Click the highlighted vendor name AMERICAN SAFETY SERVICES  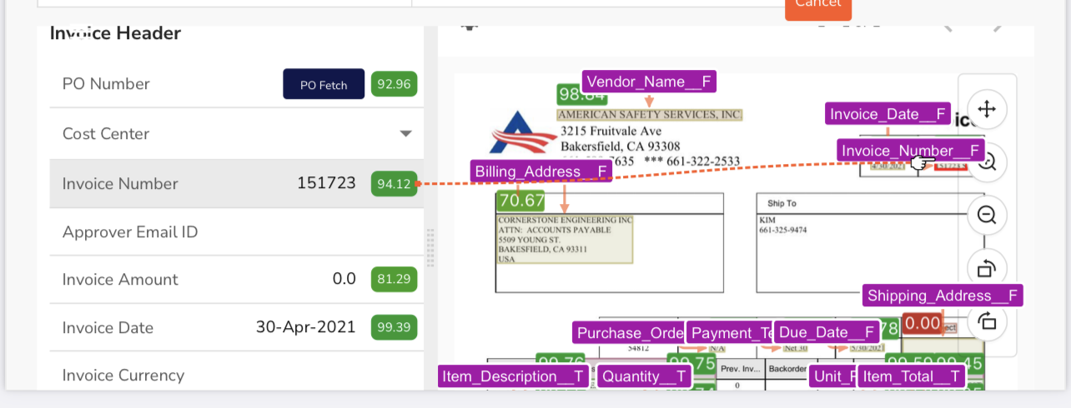click(649, 114)
